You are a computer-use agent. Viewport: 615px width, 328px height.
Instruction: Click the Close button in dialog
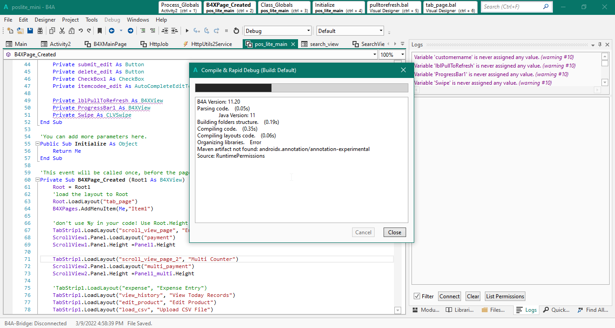(394, 232)
